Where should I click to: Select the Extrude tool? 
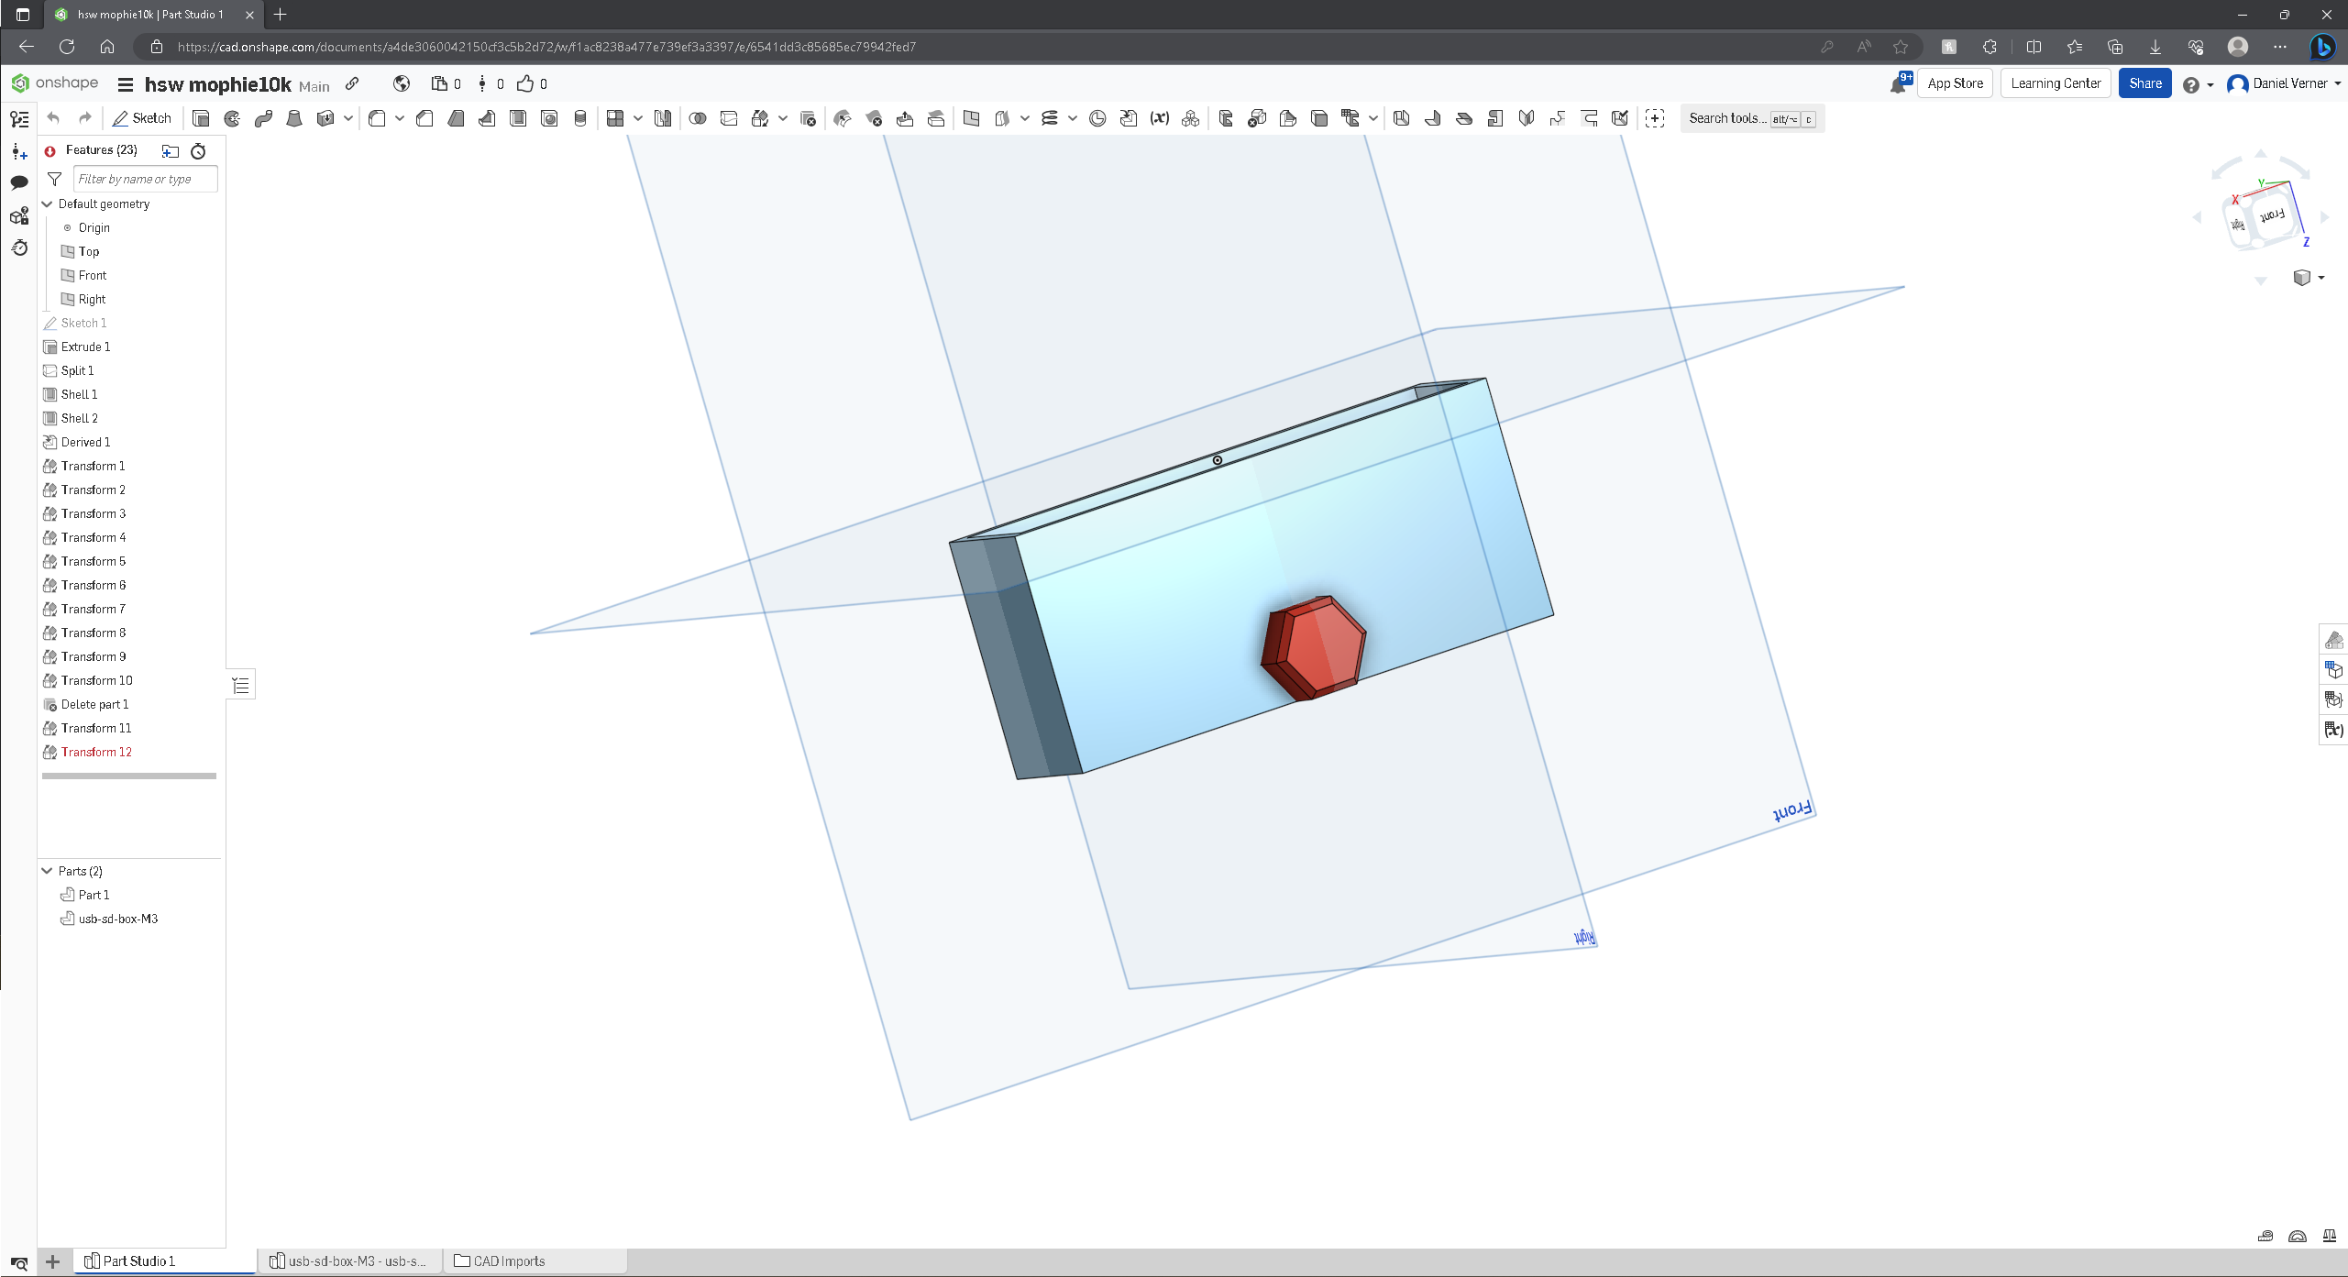201,118
